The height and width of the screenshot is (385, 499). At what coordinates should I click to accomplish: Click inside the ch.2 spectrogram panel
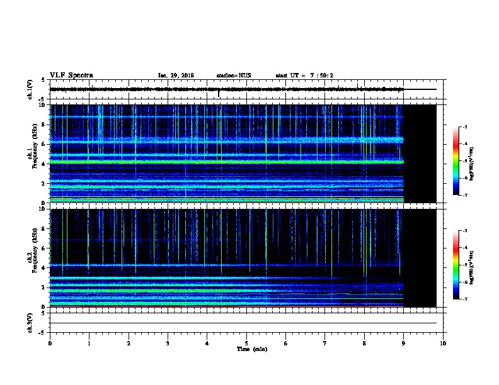(x=227, y=258)
